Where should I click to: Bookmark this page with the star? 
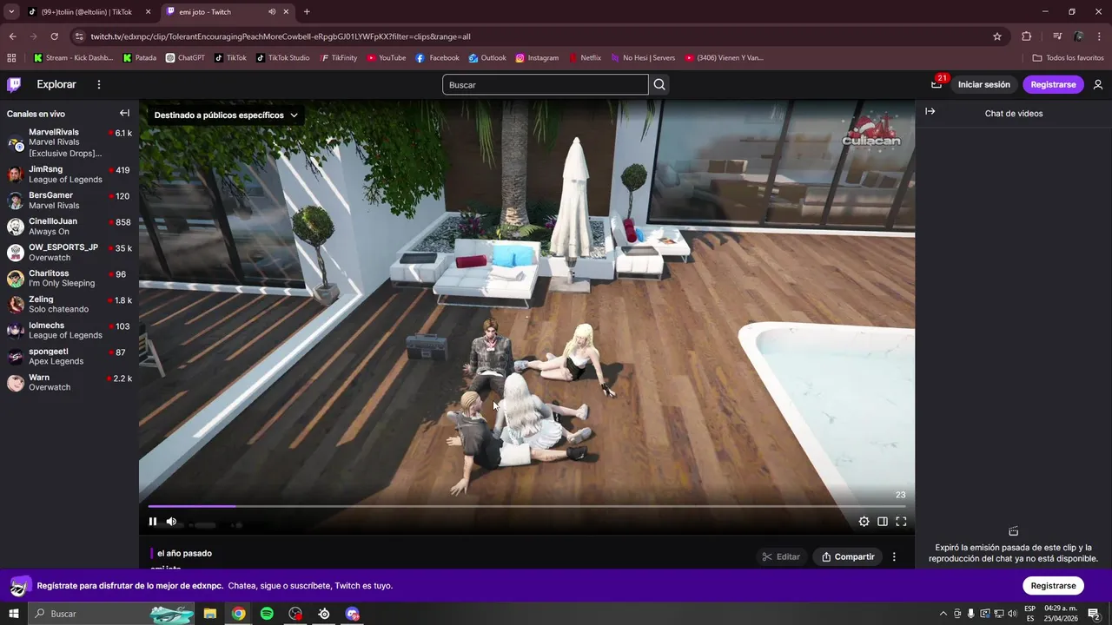[997, 36]
